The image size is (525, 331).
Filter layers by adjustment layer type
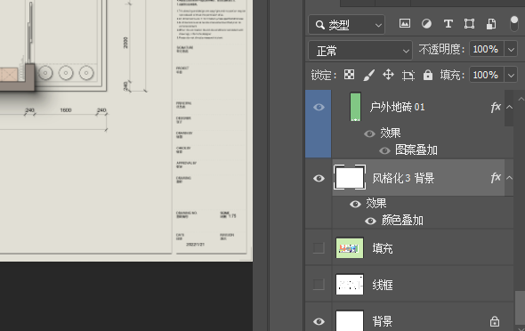(426, 24)
